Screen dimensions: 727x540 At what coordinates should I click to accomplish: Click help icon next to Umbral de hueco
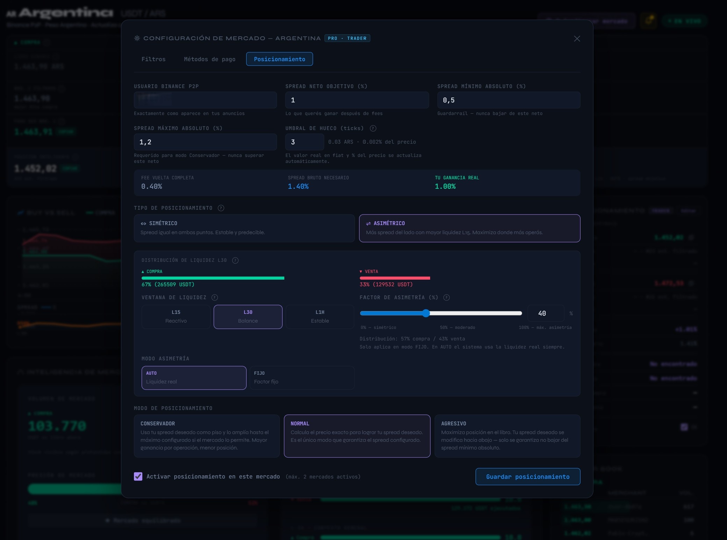[373, 128]
